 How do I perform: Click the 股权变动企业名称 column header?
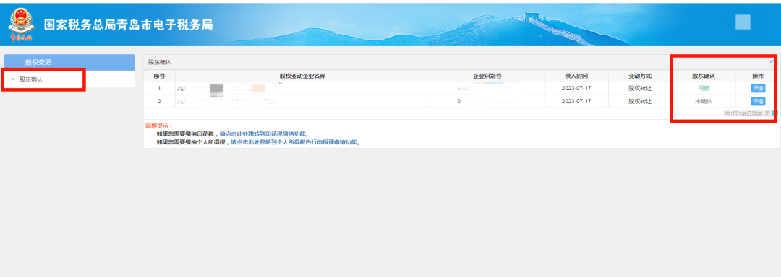(x=302, y=76)
